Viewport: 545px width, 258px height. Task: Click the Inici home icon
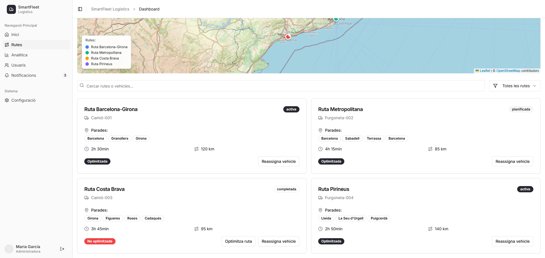click(7, 35)
